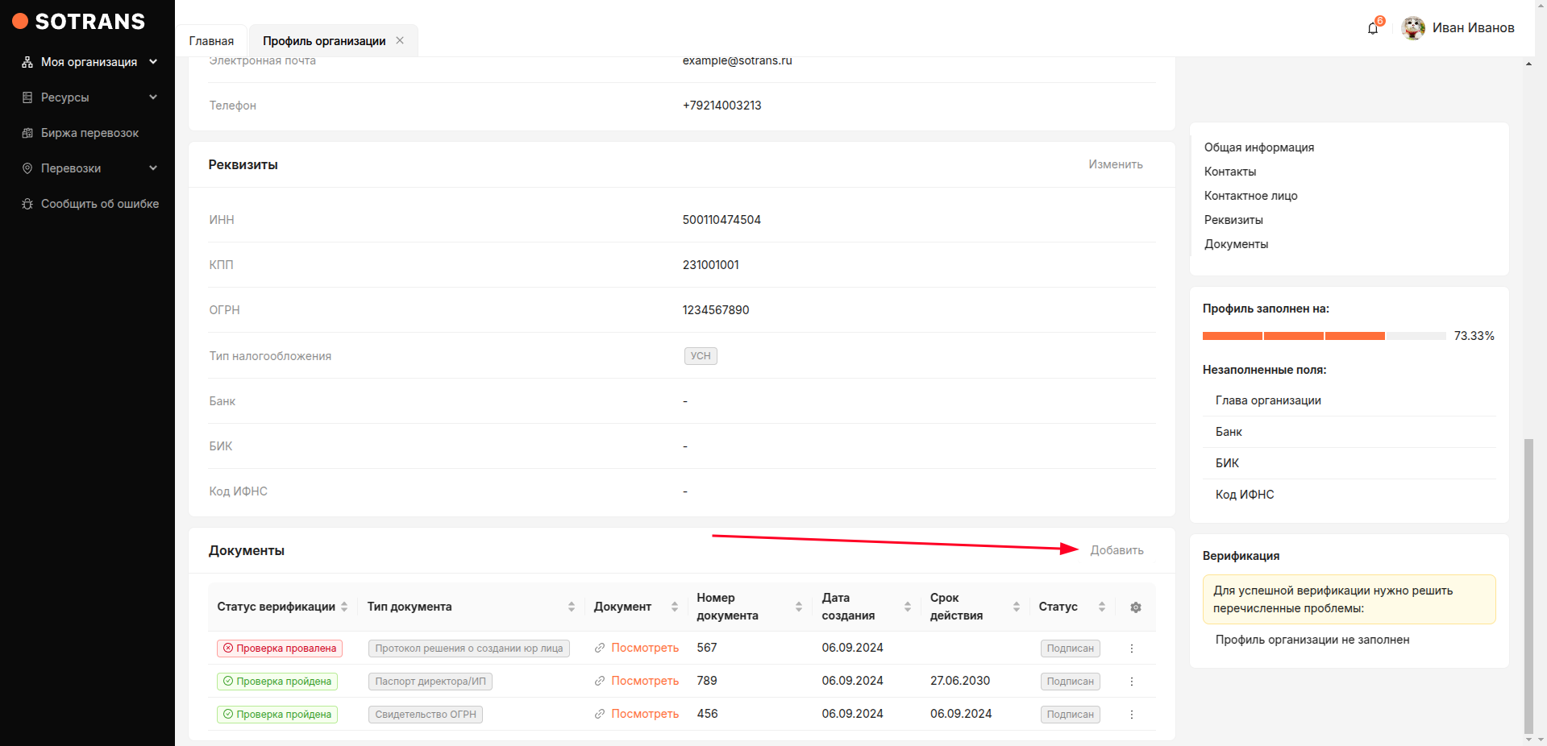Image resolution: width=1547 pixels, height=746 pixels.
Task: Close the Профиль организации tab
Action: [x=400, y=40]
